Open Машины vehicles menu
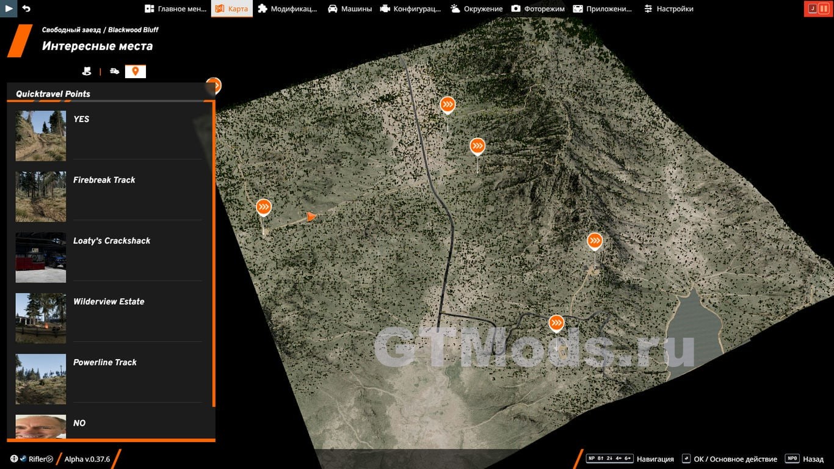This screenshot has height=469, width=834. (349, 9)
